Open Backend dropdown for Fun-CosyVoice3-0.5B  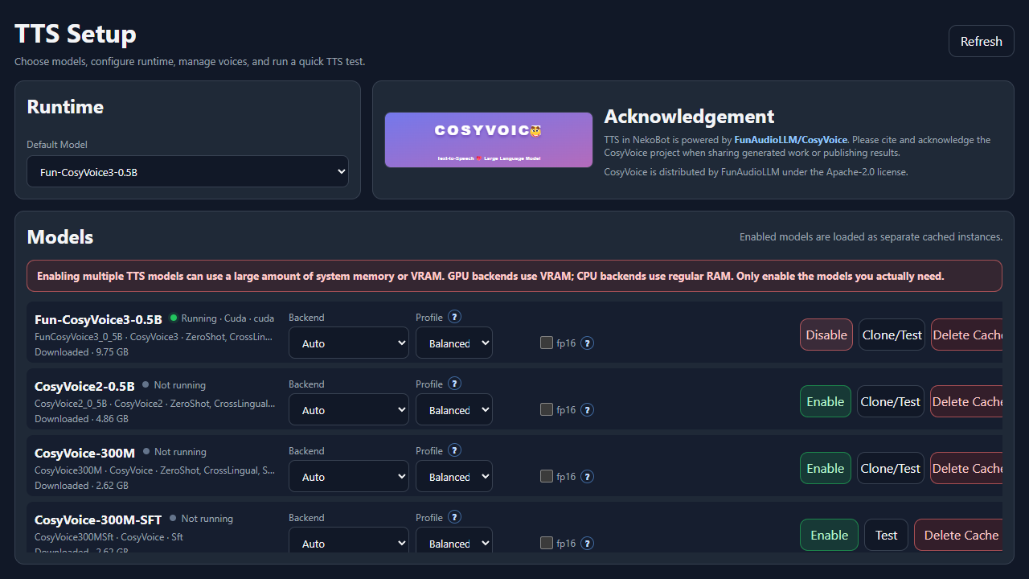click(349, 343)
